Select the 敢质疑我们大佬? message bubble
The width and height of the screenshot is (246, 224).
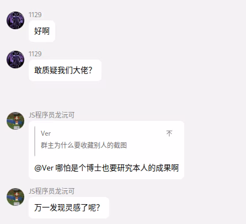pos(65,70)
